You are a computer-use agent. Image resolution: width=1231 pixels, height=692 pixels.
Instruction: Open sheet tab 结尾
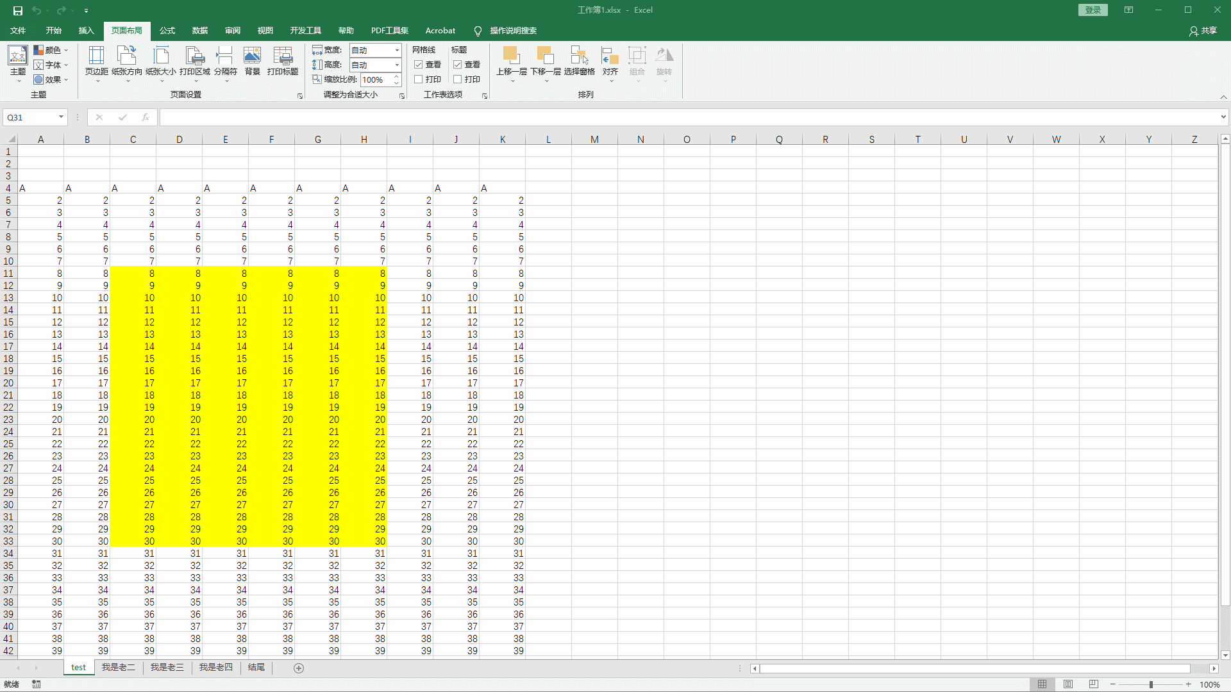[x=256, y=668]
